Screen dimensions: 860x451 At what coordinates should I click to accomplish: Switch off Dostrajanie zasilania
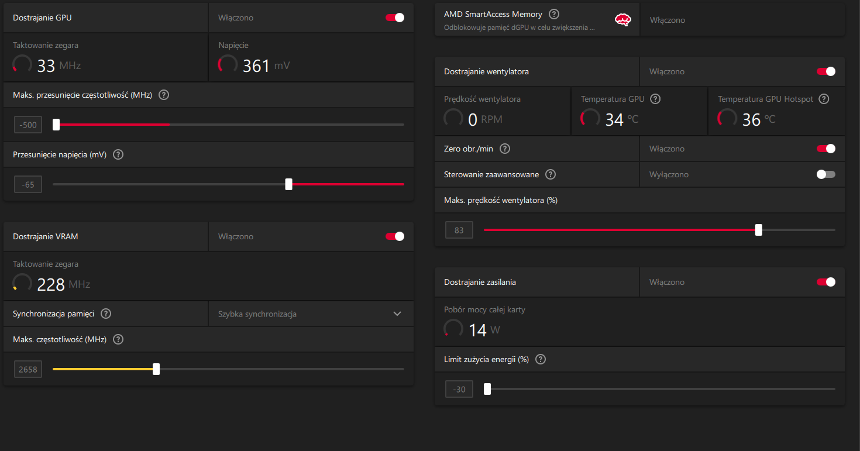[x=826, y=282]
